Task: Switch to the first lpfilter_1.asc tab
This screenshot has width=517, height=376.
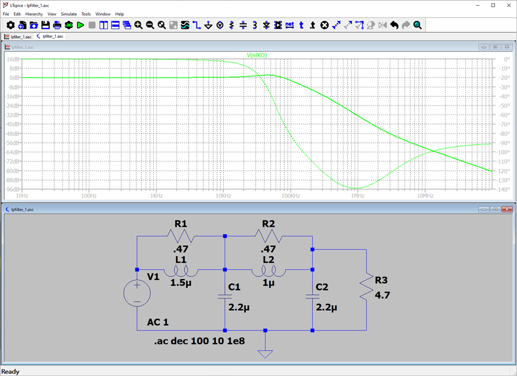Action: point(18,37)
